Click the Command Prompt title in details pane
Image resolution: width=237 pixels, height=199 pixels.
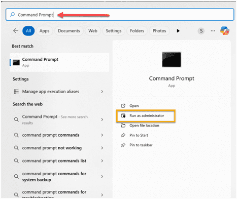pyautogui.click(x=172, y=78)
